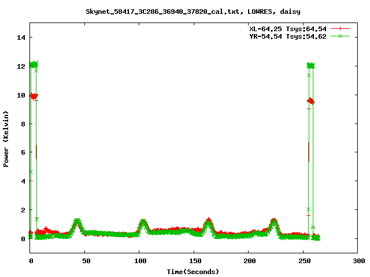The image size is (370, 277).
Task: Click the y-axis tick label 10
Action: 21,95
